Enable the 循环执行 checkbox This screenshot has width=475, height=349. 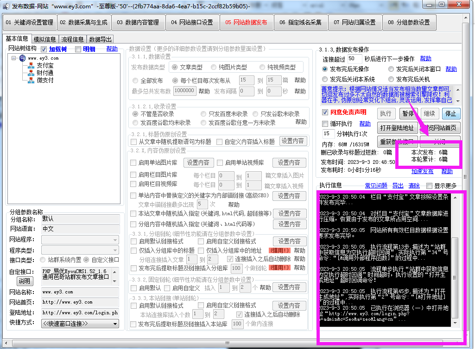pos(325,124)
